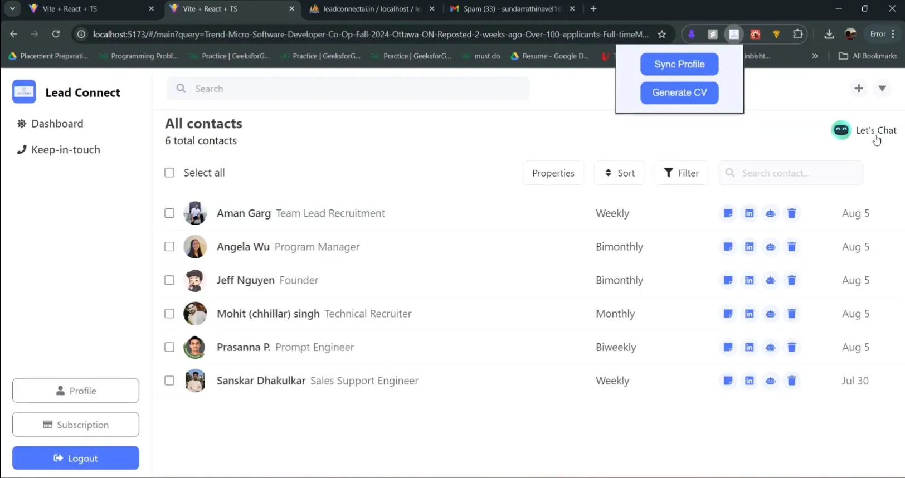Open the Let's Chat bot avatar
This screenshot has width=905, height=478.
pyautogui.click(x=841, y=130)
